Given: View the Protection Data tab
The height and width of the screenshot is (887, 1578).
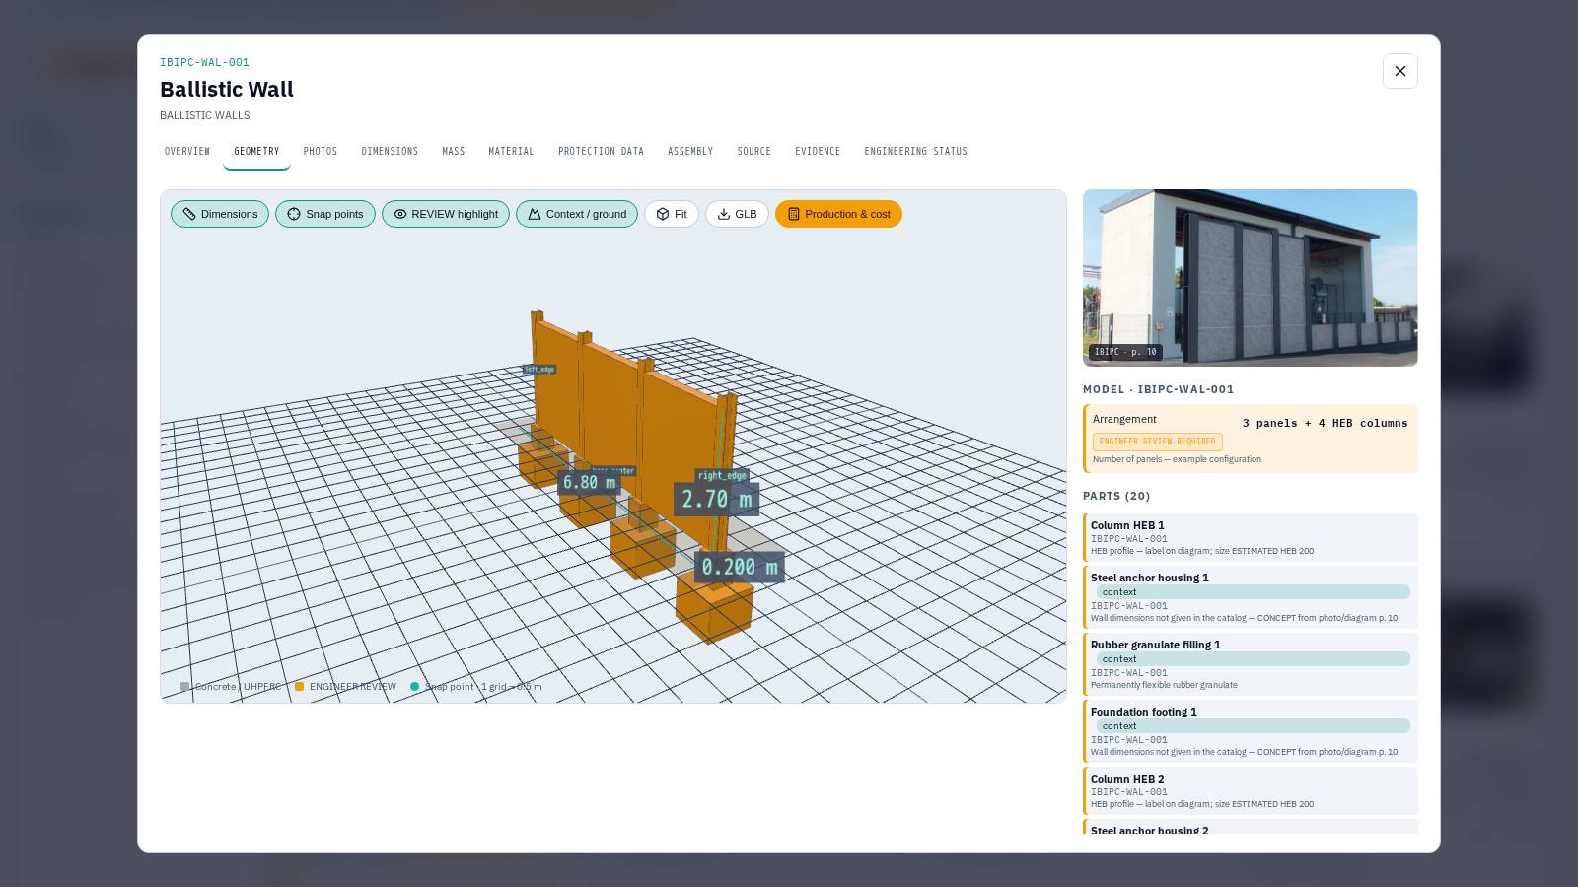Looking at the screenshot, I should [x=601, y=152].
